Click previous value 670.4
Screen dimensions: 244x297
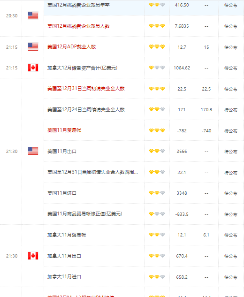pos(182,256)
